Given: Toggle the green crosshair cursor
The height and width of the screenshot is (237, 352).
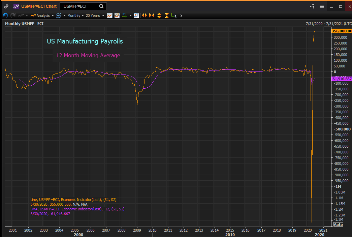Looking at the screenshot, I should coord(124,16).
